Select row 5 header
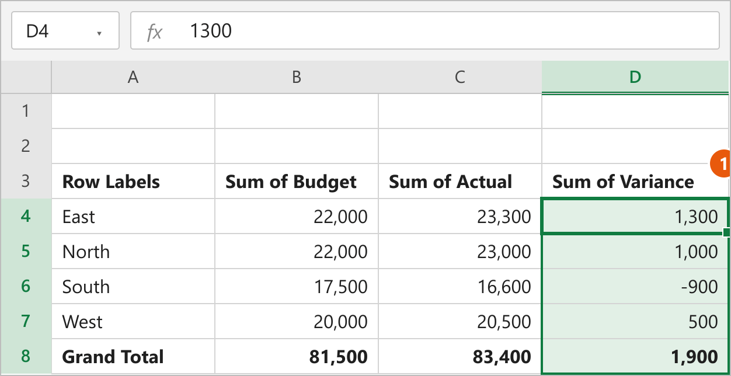This screenshot has height=376, width=731. [26, 251]
